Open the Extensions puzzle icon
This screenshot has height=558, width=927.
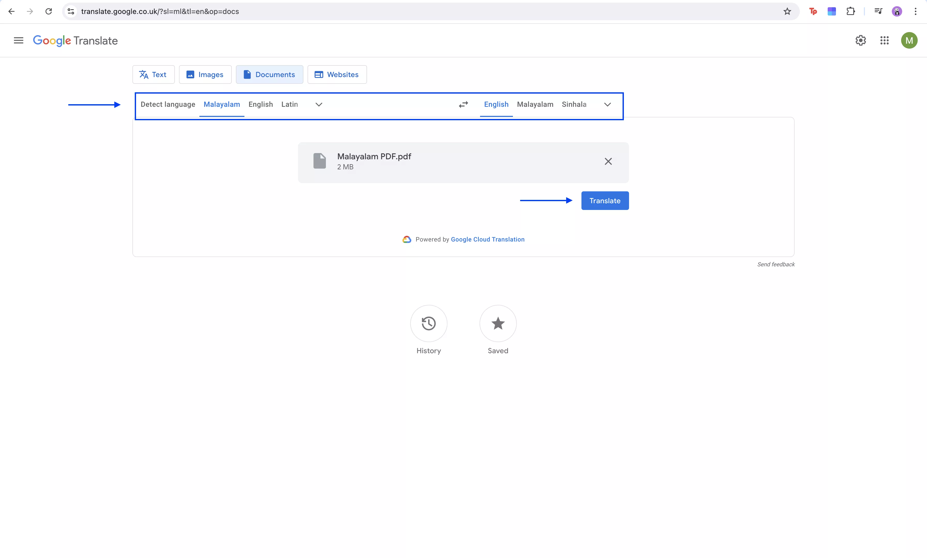tap(851, 11)
